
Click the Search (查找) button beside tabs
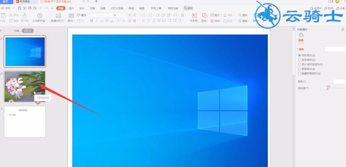click(x=188, y=8)
